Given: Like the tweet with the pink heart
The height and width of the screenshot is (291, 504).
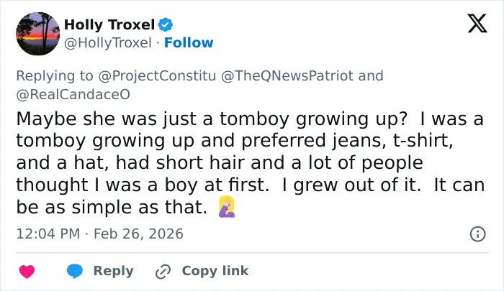Looking at the screenshot, I should pos(27,272).
